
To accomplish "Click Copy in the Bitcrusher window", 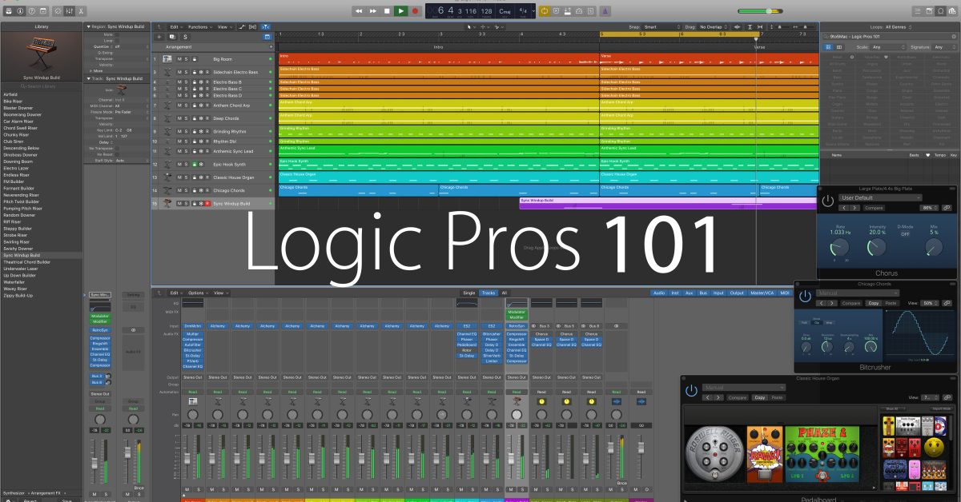I will [873, 303].
